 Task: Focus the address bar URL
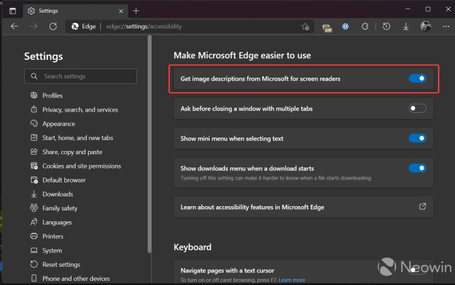(x=144, y=27)
